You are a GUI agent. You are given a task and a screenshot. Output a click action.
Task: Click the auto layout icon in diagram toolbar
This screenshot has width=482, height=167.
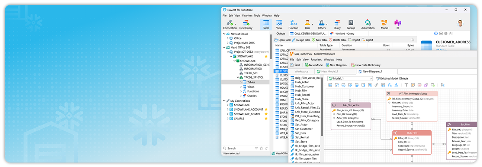pyautogui.click(x=443, y=85)
